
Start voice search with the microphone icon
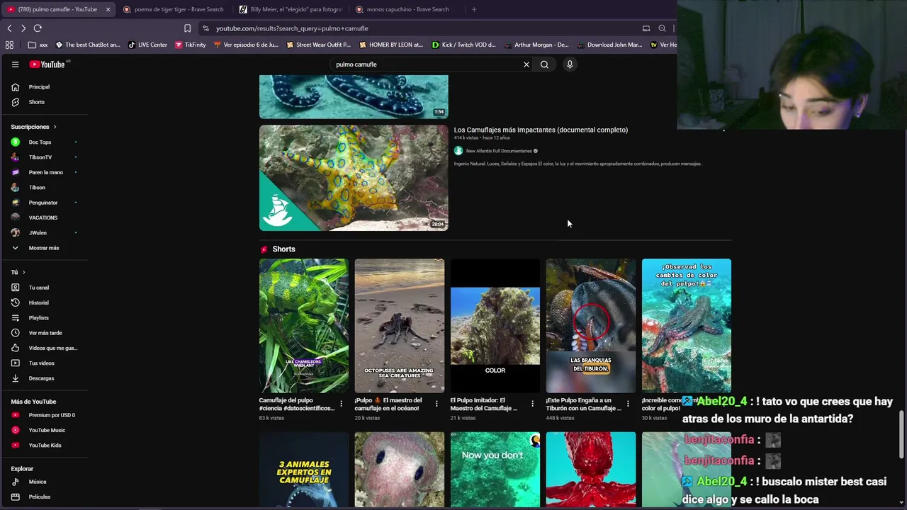pyautogui.click(x=570, y=64)
